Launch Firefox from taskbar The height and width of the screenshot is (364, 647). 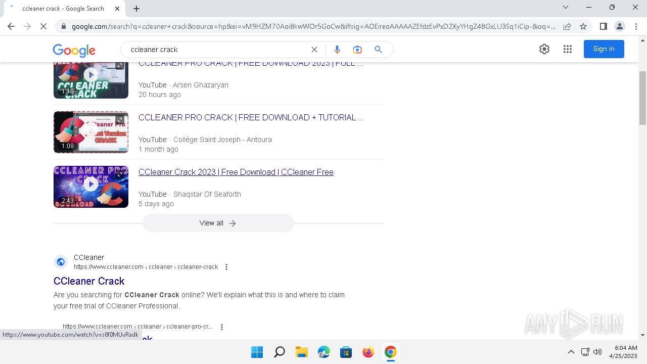(x=368, y=352)
